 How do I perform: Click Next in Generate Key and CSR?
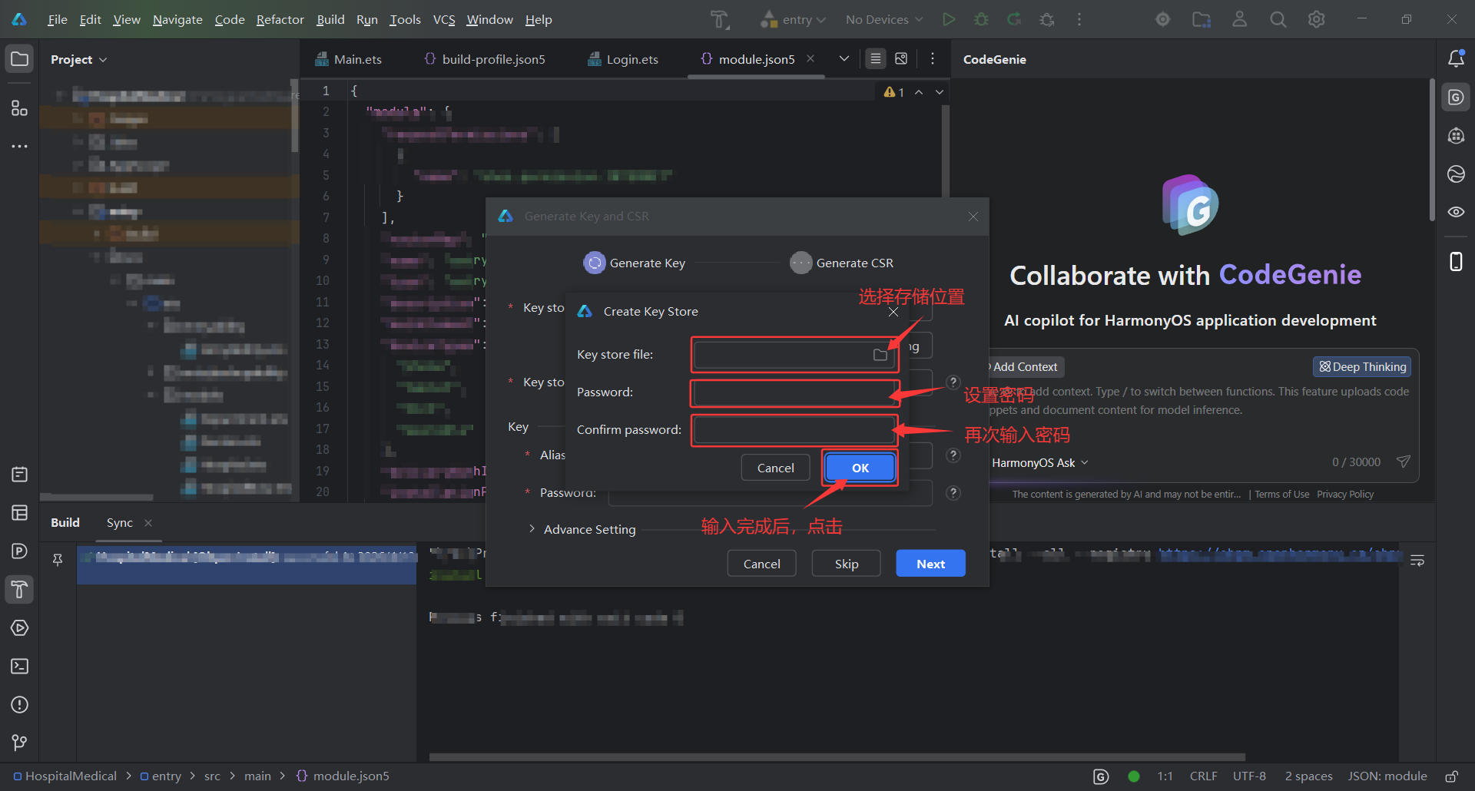(x=931, y=564)
